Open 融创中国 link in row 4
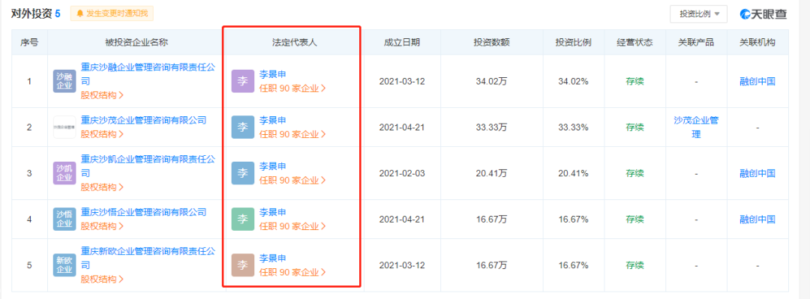The height and width of the screenshot is (299, 810). click(x=757, y=219)
